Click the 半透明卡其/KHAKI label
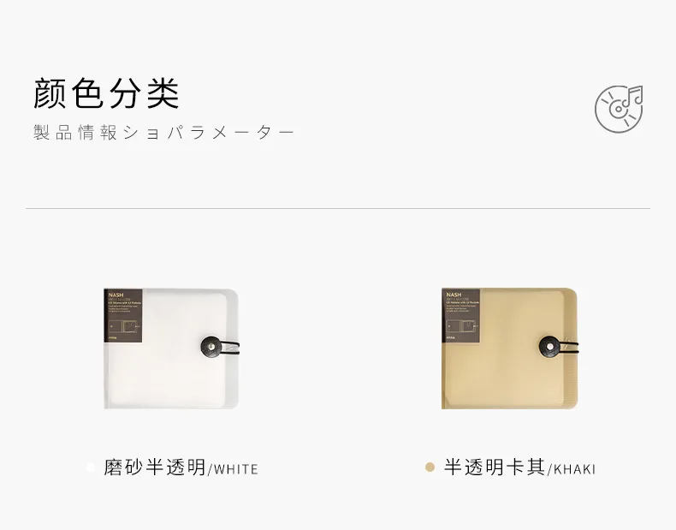This screenshot has width=676, height=530. point(519,467)
